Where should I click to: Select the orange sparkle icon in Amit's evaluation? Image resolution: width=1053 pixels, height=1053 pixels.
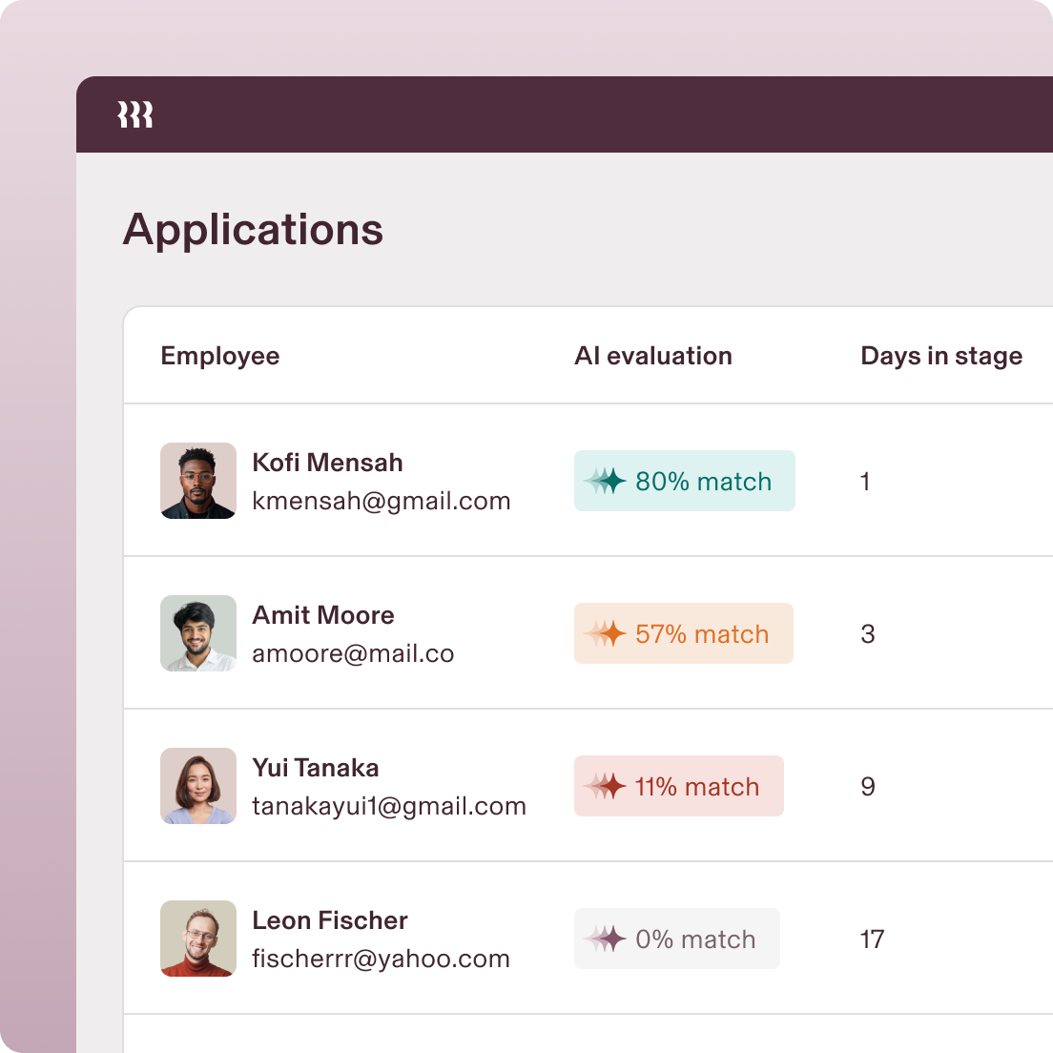604,633
